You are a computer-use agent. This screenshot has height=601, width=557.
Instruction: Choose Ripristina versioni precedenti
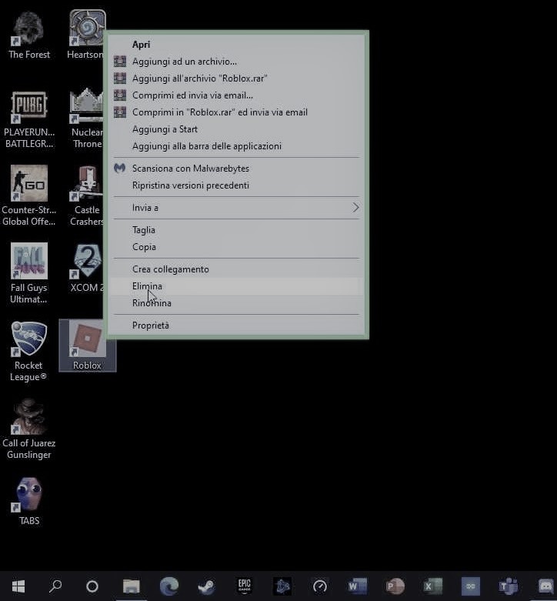tap(236, 185)
